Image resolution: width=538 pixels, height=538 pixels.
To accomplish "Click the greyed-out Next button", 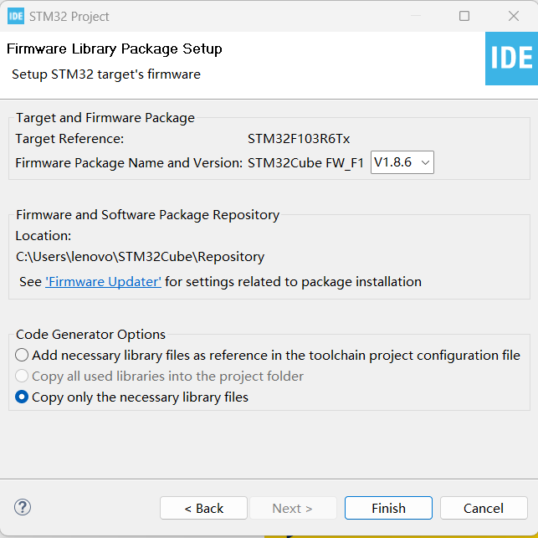I will pos(293,508).
